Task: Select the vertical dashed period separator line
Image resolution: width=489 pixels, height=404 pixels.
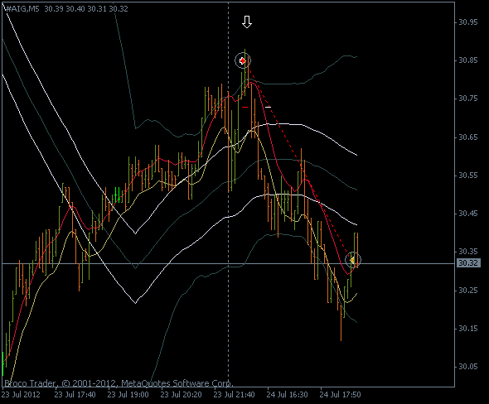Action: click(x=228, y=193)
